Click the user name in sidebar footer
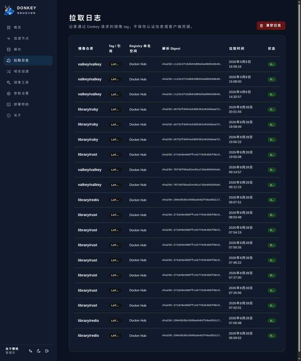This screenshot has width=301, height=361. tap(12, 349)
